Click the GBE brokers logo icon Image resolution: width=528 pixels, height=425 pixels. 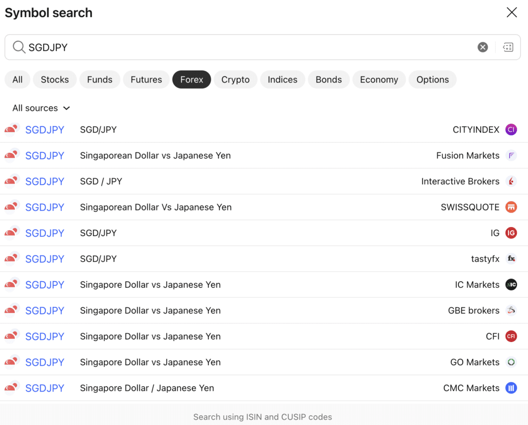tap(511, 310)
